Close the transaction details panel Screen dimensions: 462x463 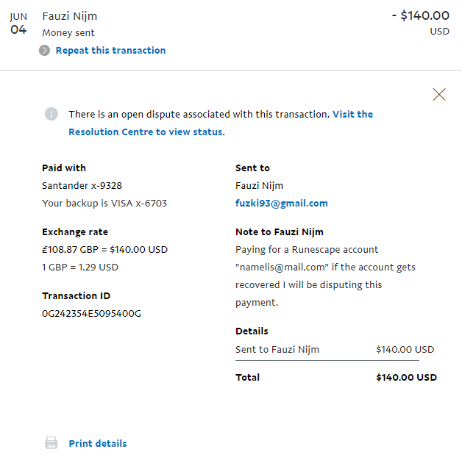[439, 94]
